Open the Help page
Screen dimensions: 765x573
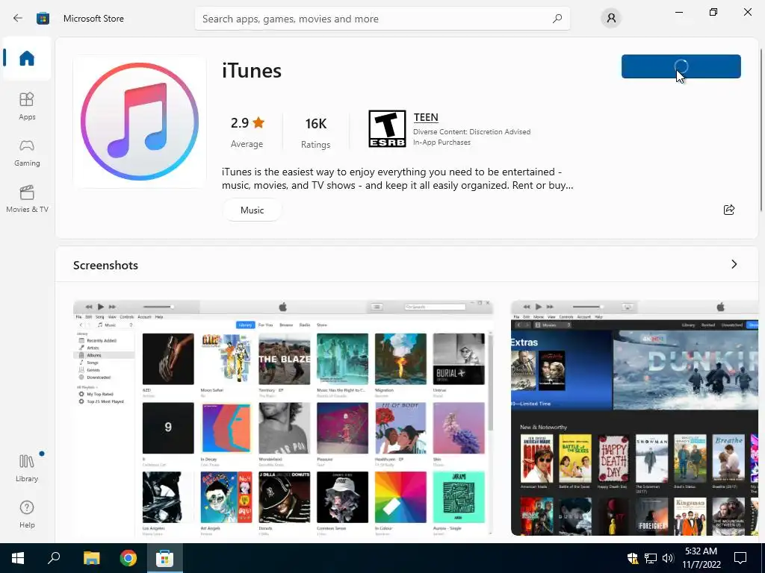pyautogui.click(x=27, y=515)
